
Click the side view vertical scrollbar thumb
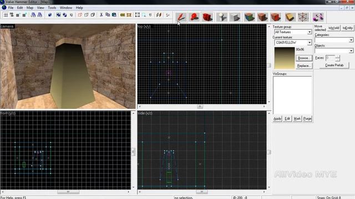(269, 153)
